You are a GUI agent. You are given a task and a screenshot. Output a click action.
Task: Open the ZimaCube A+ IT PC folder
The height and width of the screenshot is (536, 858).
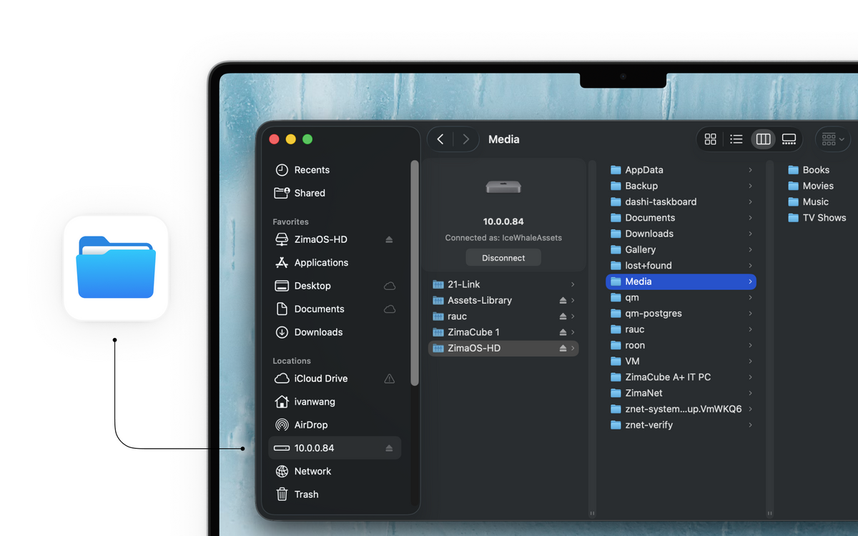[681, 377]
